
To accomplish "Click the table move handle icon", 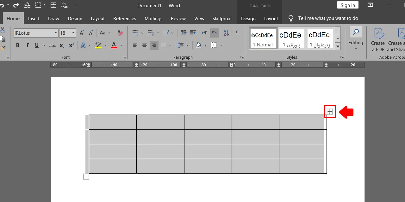I will click(x=330, y=111).
